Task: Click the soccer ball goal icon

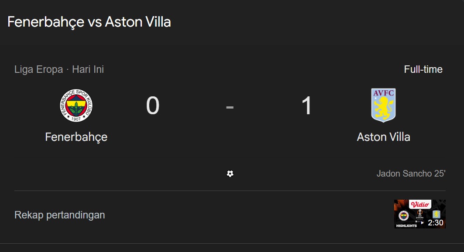Action: pos(230,174)
